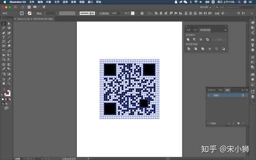Screen dimensions: 256x160
Task: Open the fill color dropdown in control bar
Action: pos(25,13)
